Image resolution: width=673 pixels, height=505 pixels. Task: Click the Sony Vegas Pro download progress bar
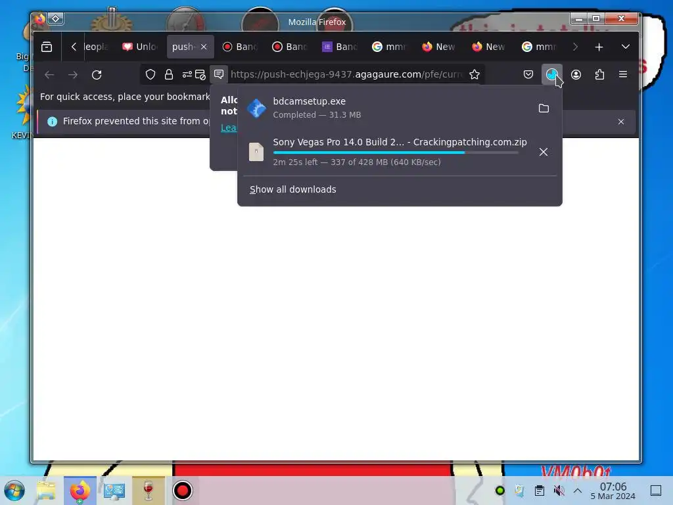[x=395, y=153]
